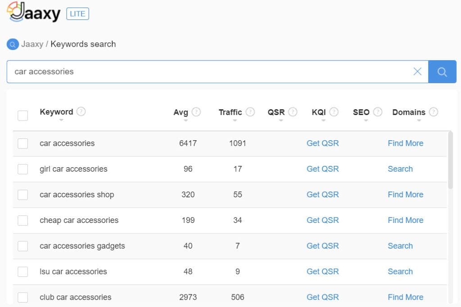Select the cheap car accessories checkbox

pos(23,221)
